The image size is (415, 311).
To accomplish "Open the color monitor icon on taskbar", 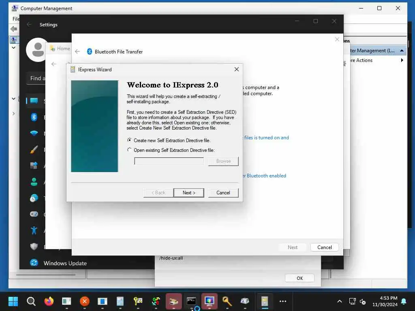I will click(x=210, y=301).
